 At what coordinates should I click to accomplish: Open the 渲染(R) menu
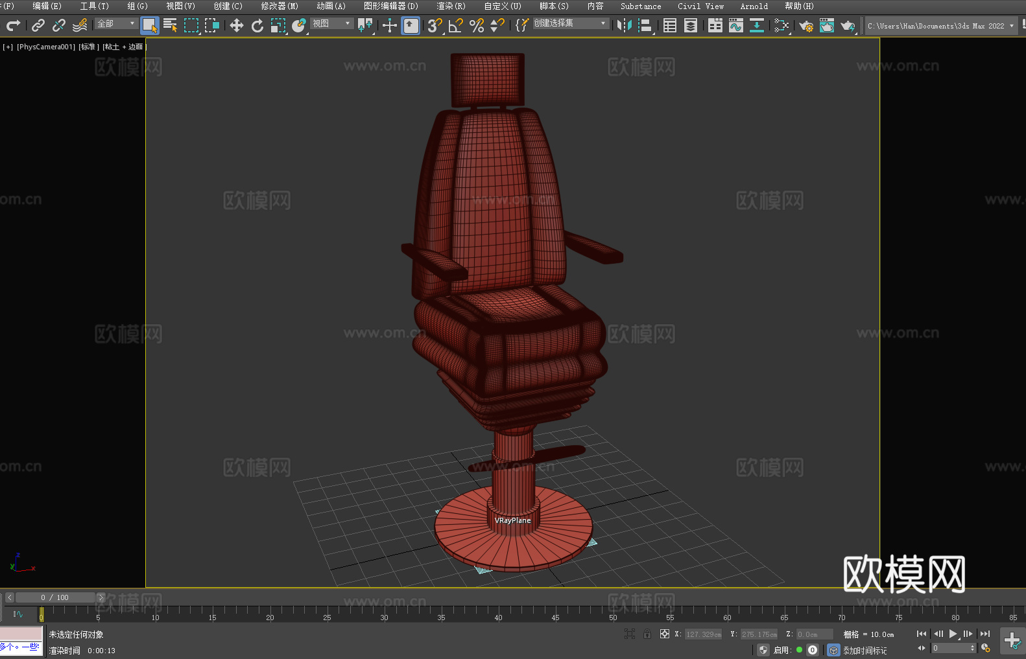(451, 6)
